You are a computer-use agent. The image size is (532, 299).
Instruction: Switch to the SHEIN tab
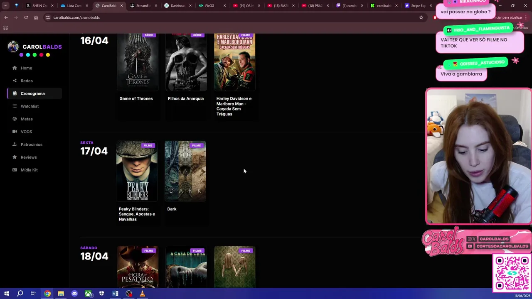(x=39, y=6)
